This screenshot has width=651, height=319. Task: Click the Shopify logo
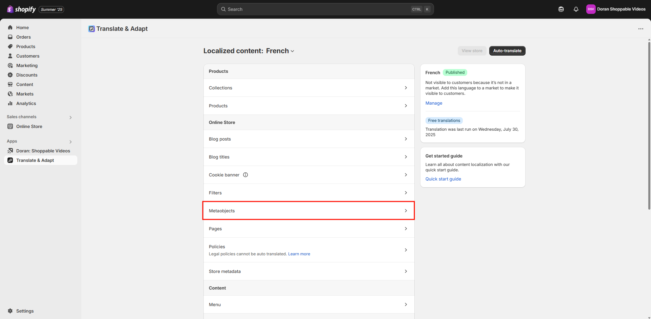[x=21, y=9]
